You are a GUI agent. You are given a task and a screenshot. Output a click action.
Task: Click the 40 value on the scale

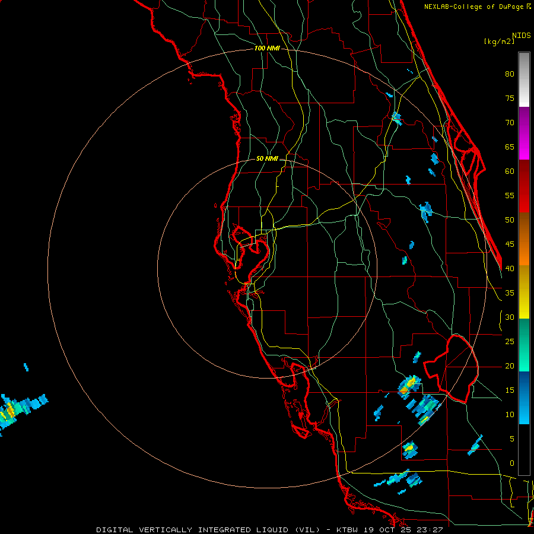(510, 269)
